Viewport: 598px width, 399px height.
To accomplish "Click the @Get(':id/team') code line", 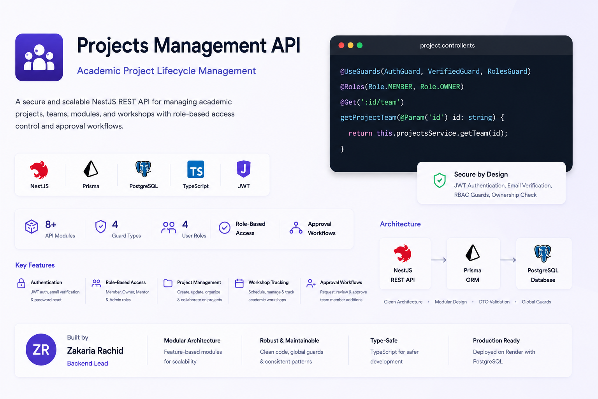I will [x=372, y=102].
